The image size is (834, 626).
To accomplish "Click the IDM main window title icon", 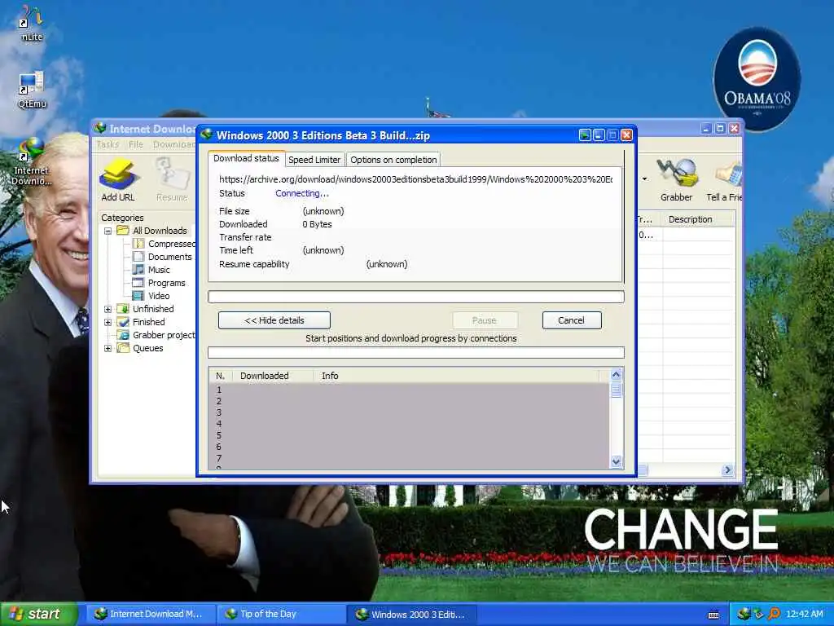I will (100, 128).
